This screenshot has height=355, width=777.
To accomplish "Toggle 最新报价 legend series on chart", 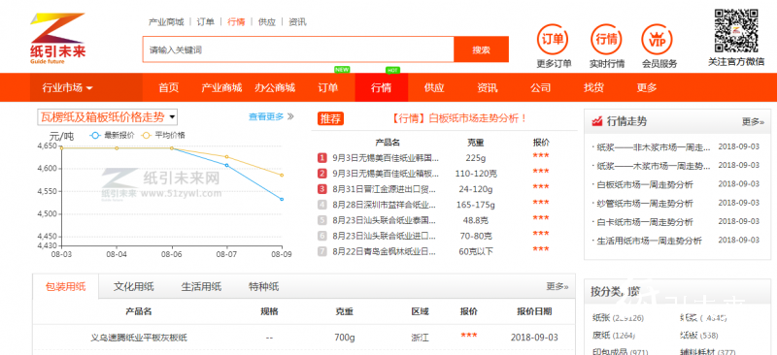I will (112, 135).
